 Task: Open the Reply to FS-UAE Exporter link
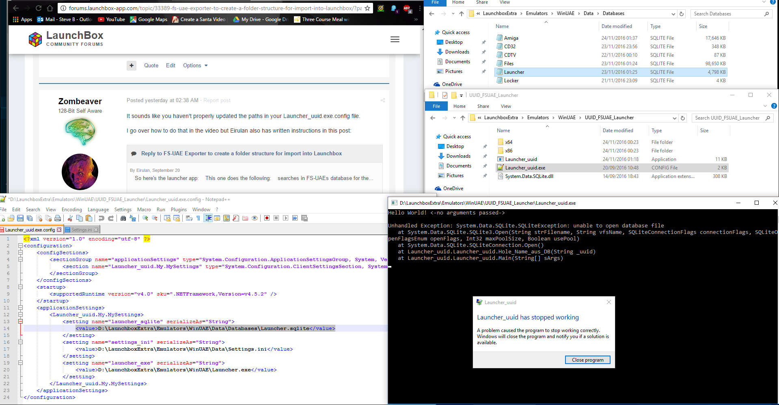[241, 153]
